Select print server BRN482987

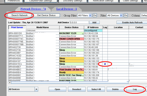click(17, 53)
